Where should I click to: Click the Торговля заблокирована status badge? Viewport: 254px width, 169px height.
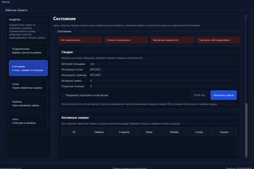[x=218, y=40]
